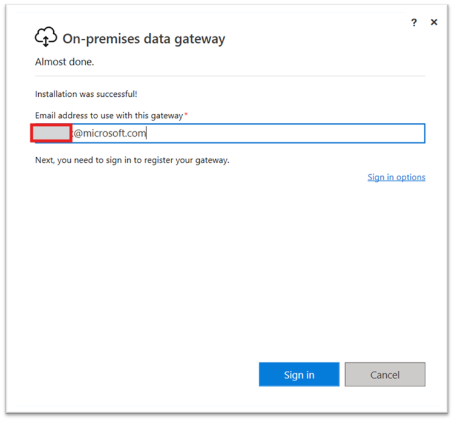Viewport: 454px width, 421px height.
Task: Click the blank area left of Sign in
Action: [x=145, y=374]
